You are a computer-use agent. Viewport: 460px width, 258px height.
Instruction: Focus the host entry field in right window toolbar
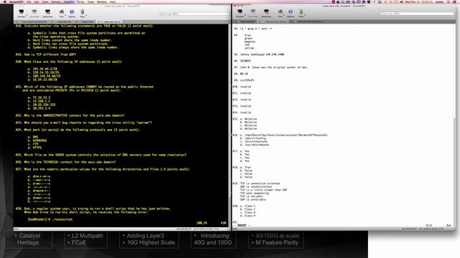[417, 14]
